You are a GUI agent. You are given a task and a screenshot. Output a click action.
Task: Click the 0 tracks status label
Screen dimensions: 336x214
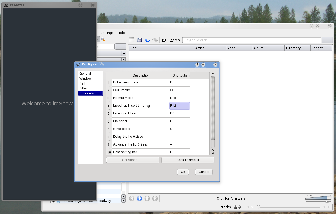click(x=224, y=207)
